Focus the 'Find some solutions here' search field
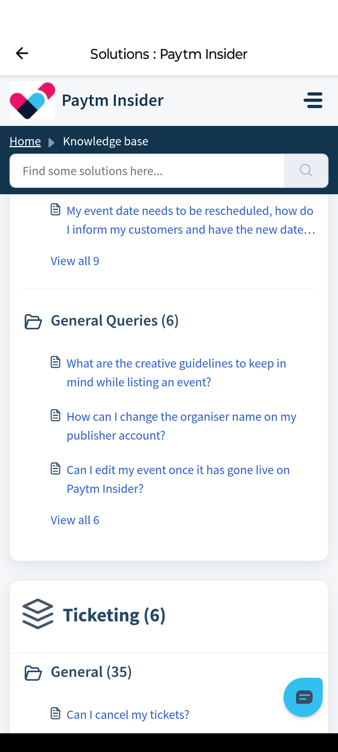 [x=147, y=171]
